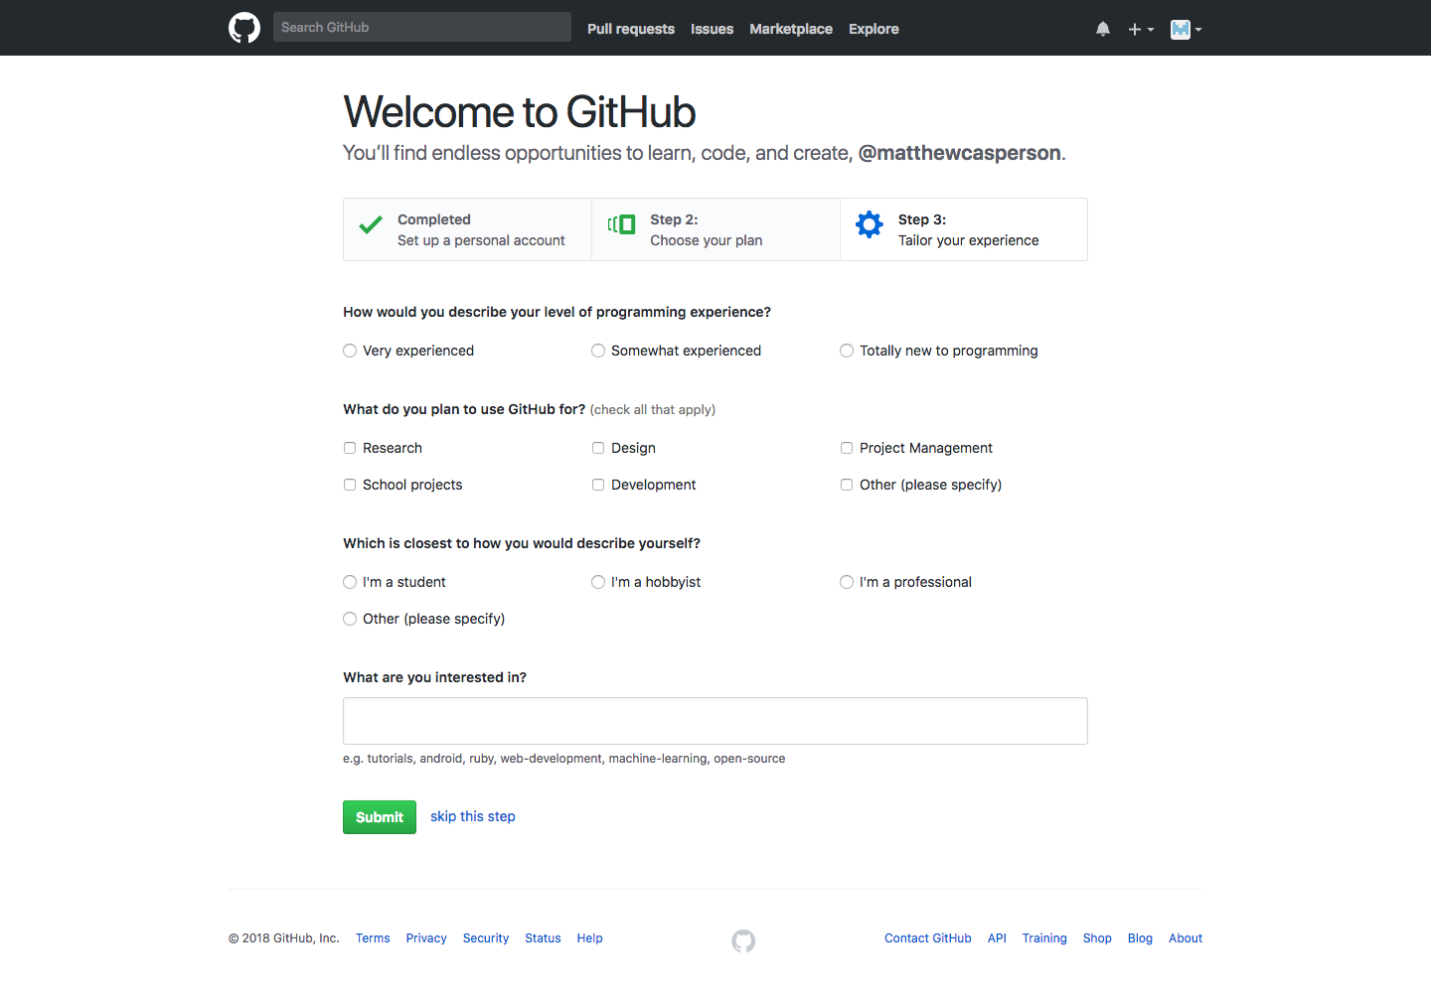1431x1003 pixels.
Task: Click the Search GitHub box
Action: [422, 27]
